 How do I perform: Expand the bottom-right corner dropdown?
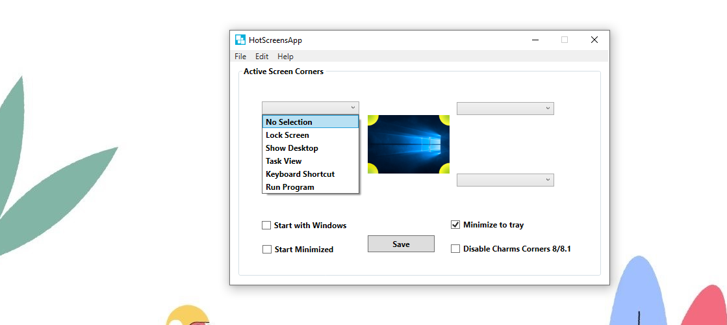pyautogui.click(x=505, y=180)
